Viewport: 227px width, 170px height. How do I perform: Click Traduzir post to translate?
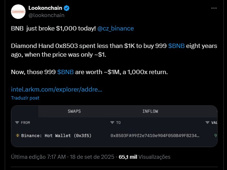(25, 98)
